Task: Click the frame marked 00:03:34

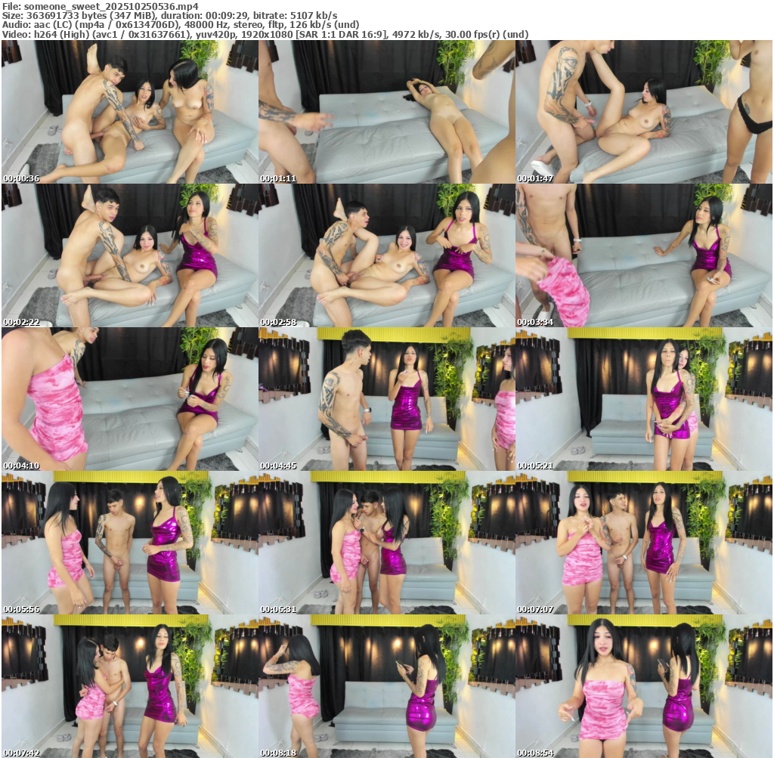Action: pyautogui.click(x=643, y=255)
